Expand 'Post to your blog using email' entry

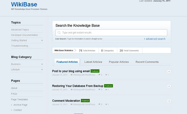[x=169, y=71]
